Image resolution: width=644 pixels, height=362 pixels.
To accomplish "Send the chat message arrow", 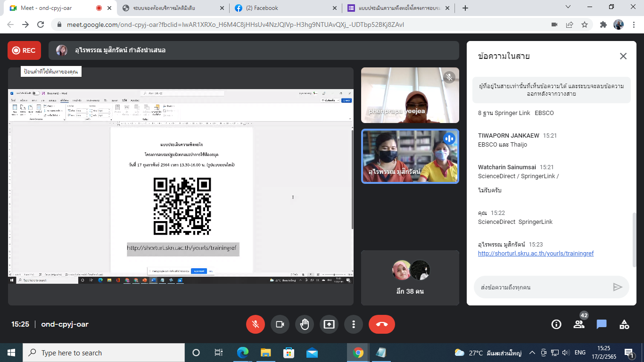I will pos(618,287).
